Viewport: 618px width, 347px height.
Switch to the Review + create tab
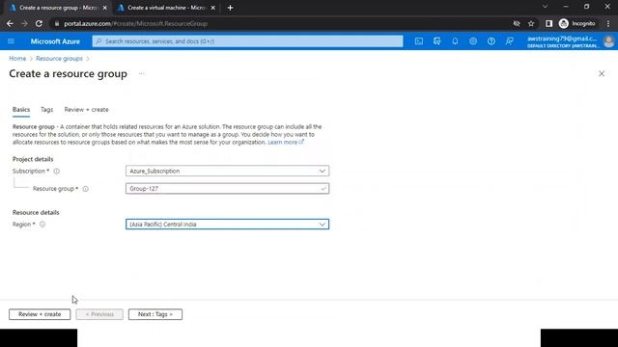click(x=86, y=110)
